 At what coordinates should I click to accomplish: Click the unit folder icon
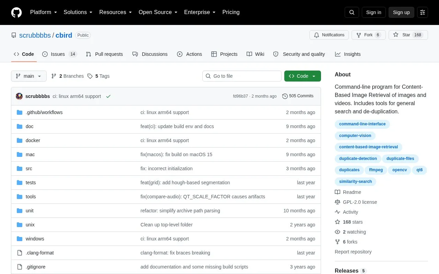click(x=20, y=211)
